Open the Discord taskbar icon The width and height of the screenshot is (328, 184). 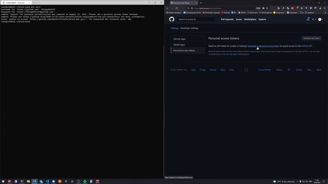click(53, 181)
